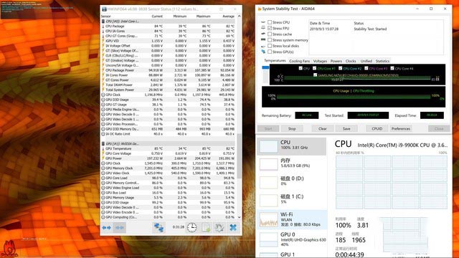Click the Sensor column header in HWiNFO
Viewport: 459px width, 258px height.
(x=106, y=16)
